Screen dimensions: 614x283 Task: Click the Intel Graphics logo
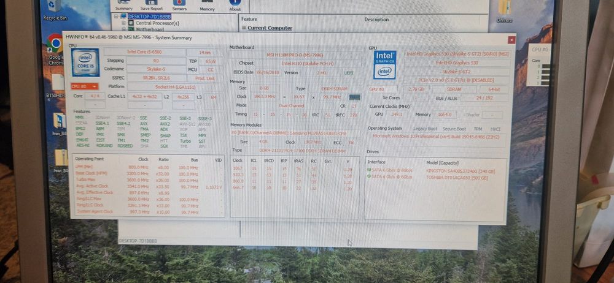tap(384, 64)
